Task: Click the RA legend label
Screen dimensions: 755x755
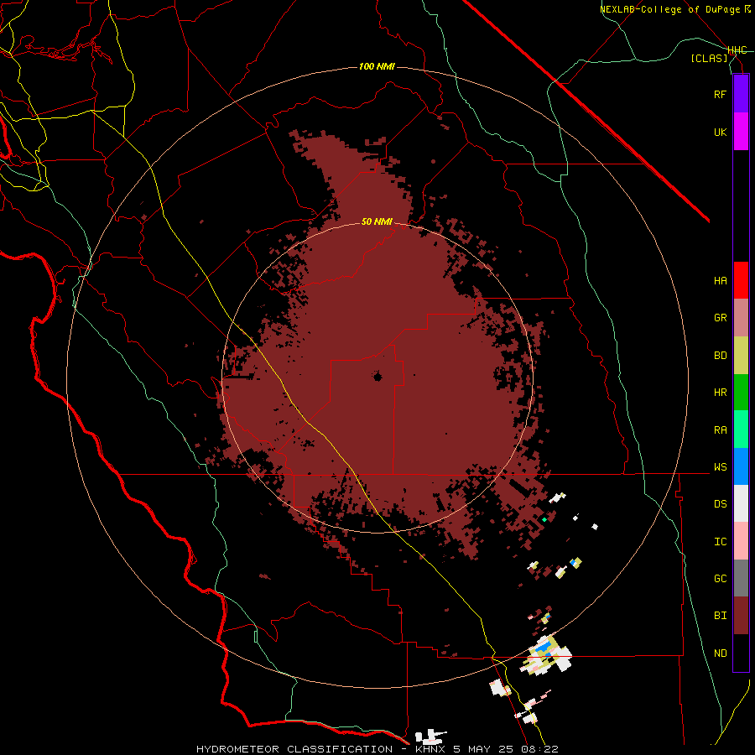Action: [x=720, y=430]
